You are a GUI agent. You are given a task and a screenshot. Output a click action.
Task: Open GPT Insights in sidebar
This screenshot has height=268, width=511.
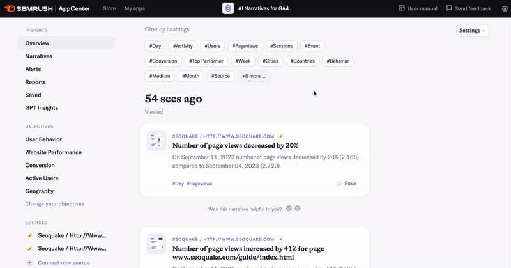pyautogui.click(x=42, y=107)
